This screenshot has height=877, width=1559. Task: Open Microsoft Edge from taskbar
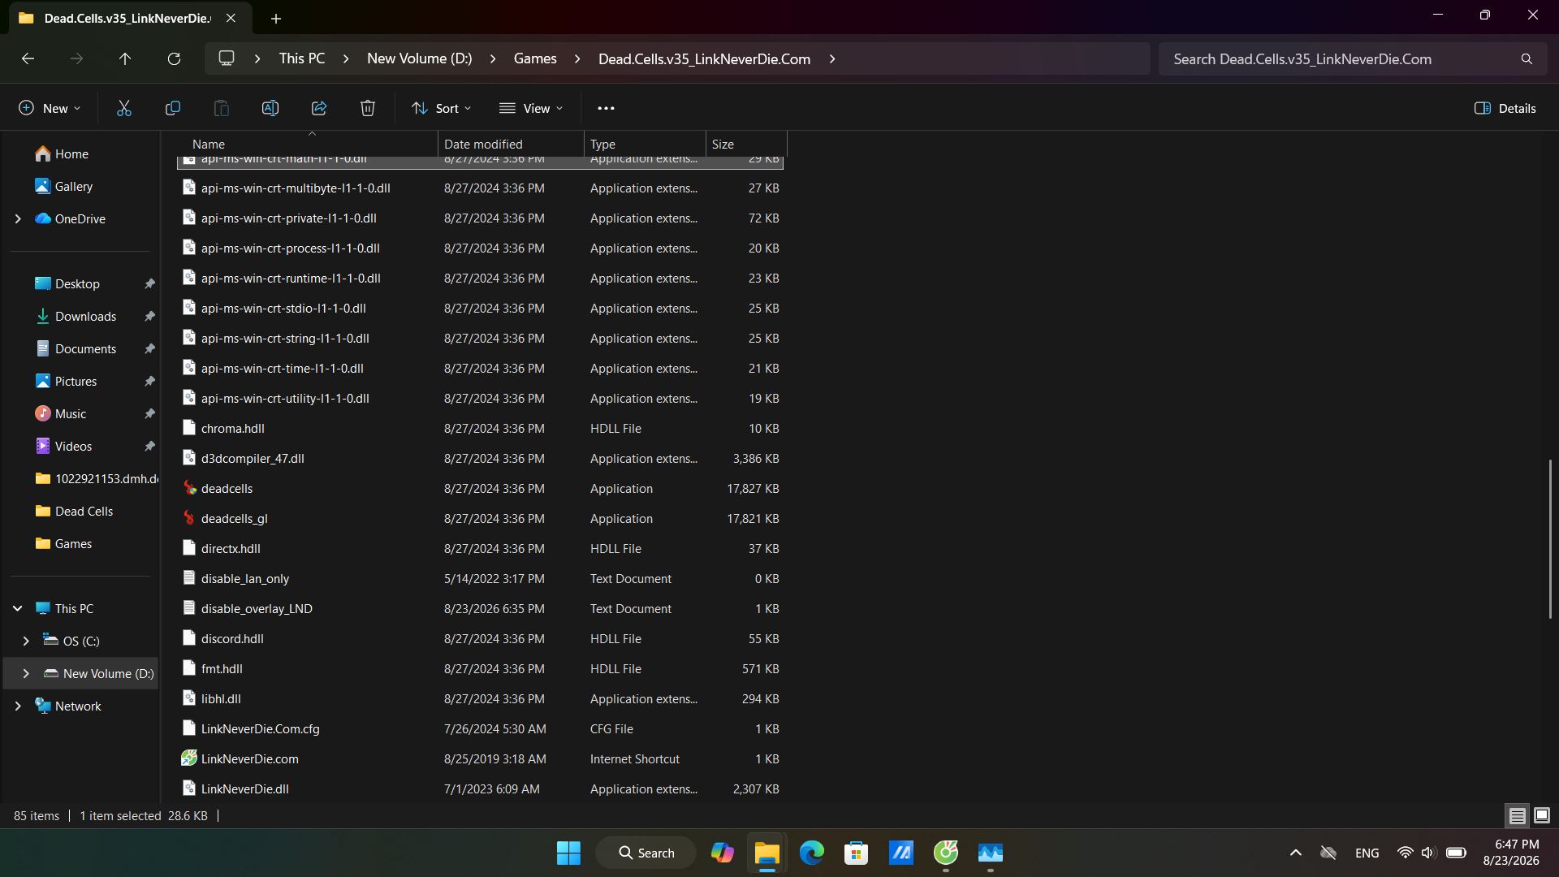[811, 853]
